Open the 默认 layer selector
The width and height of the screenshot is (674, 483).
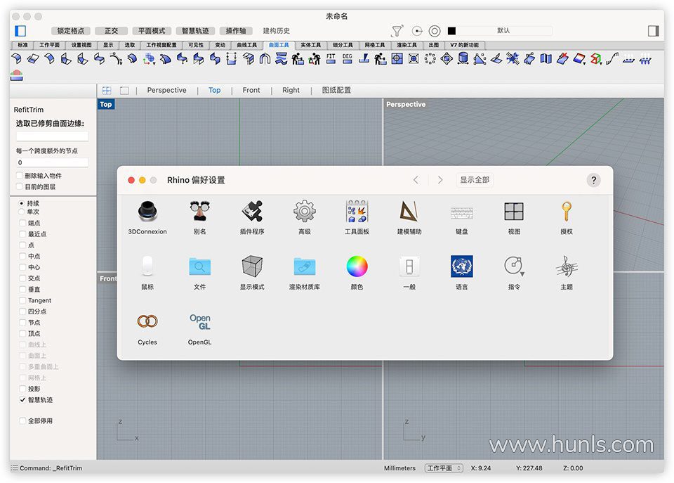coord(504,30)
